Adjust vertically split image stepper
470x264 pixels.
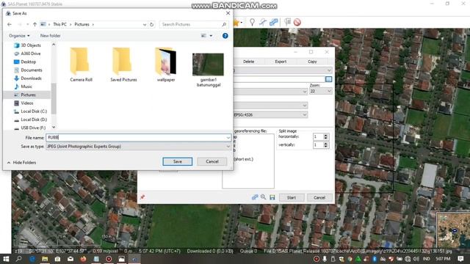325,145
